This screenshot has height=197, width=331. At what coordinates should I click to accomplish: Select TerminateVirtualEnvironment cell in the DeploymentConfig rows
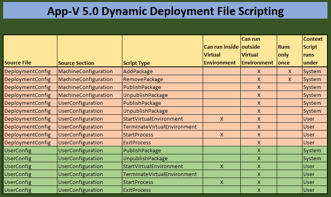coord(160,127)
